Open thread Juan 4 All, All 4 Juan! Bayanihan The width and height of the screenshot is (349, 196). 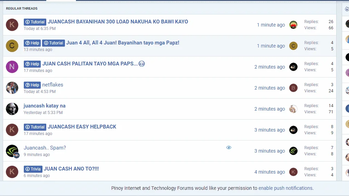coord(123,43)
